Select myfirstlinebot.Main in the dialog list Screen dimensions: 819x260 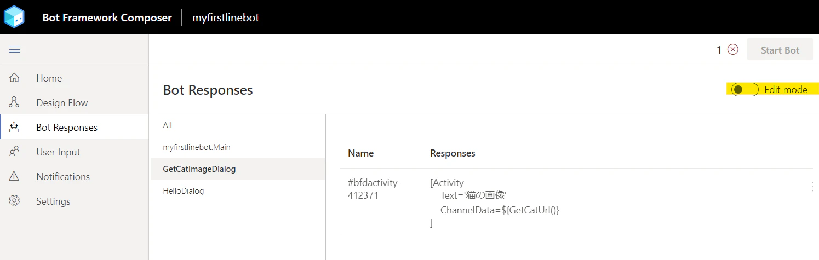coord(238,147)
